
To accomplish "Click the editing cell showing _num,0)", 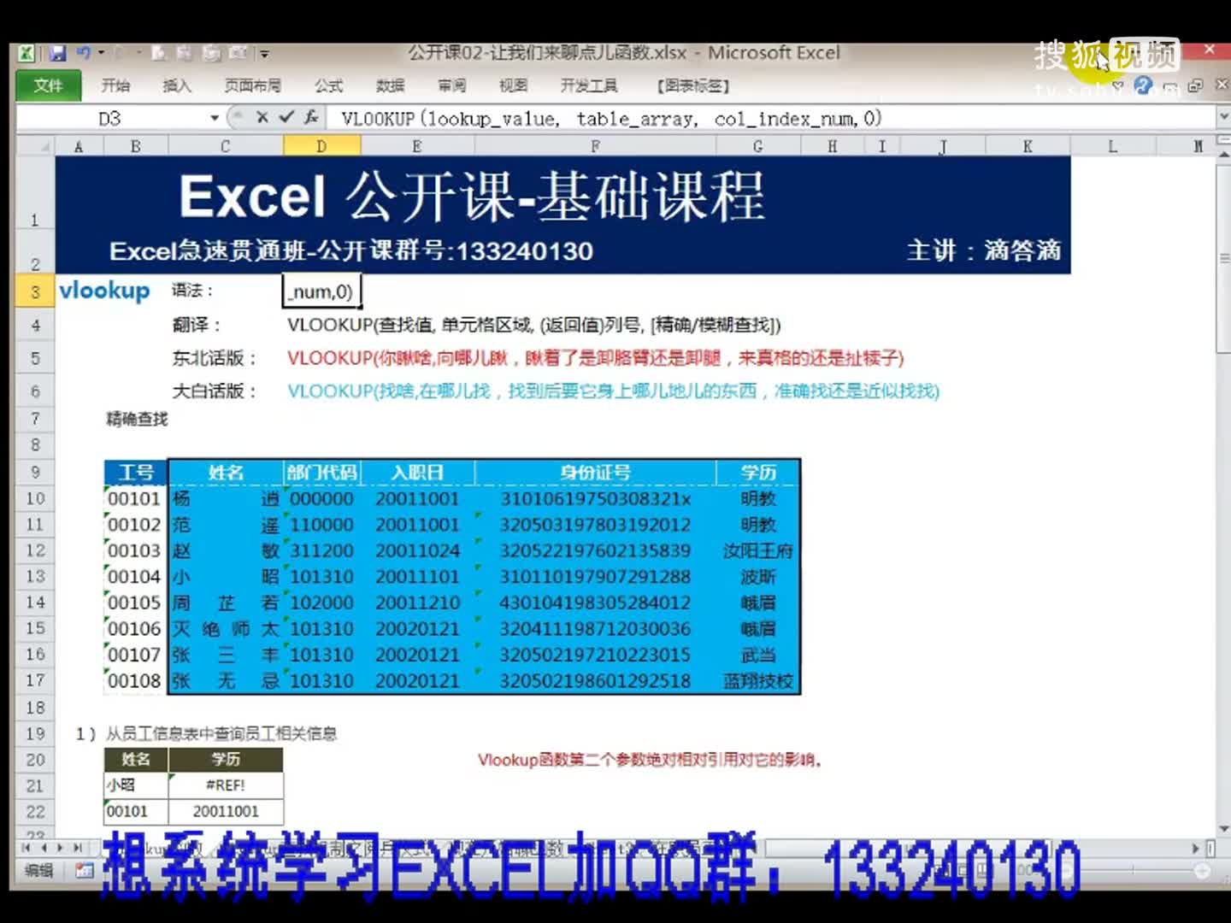I will click(x=321, y=291).
